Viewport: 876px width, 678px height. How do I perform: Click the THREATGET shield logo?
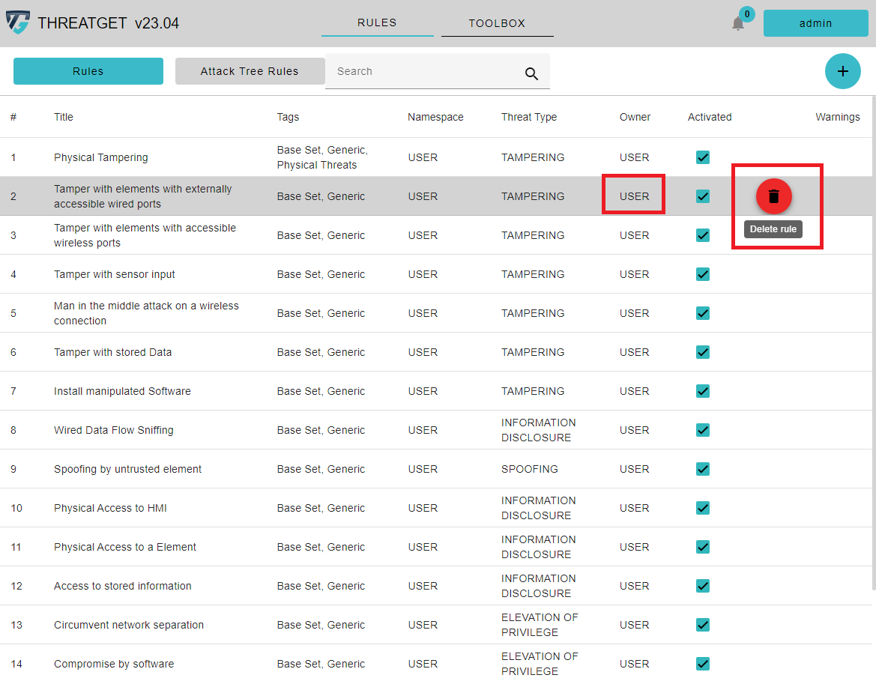click(x=18, y=23)
